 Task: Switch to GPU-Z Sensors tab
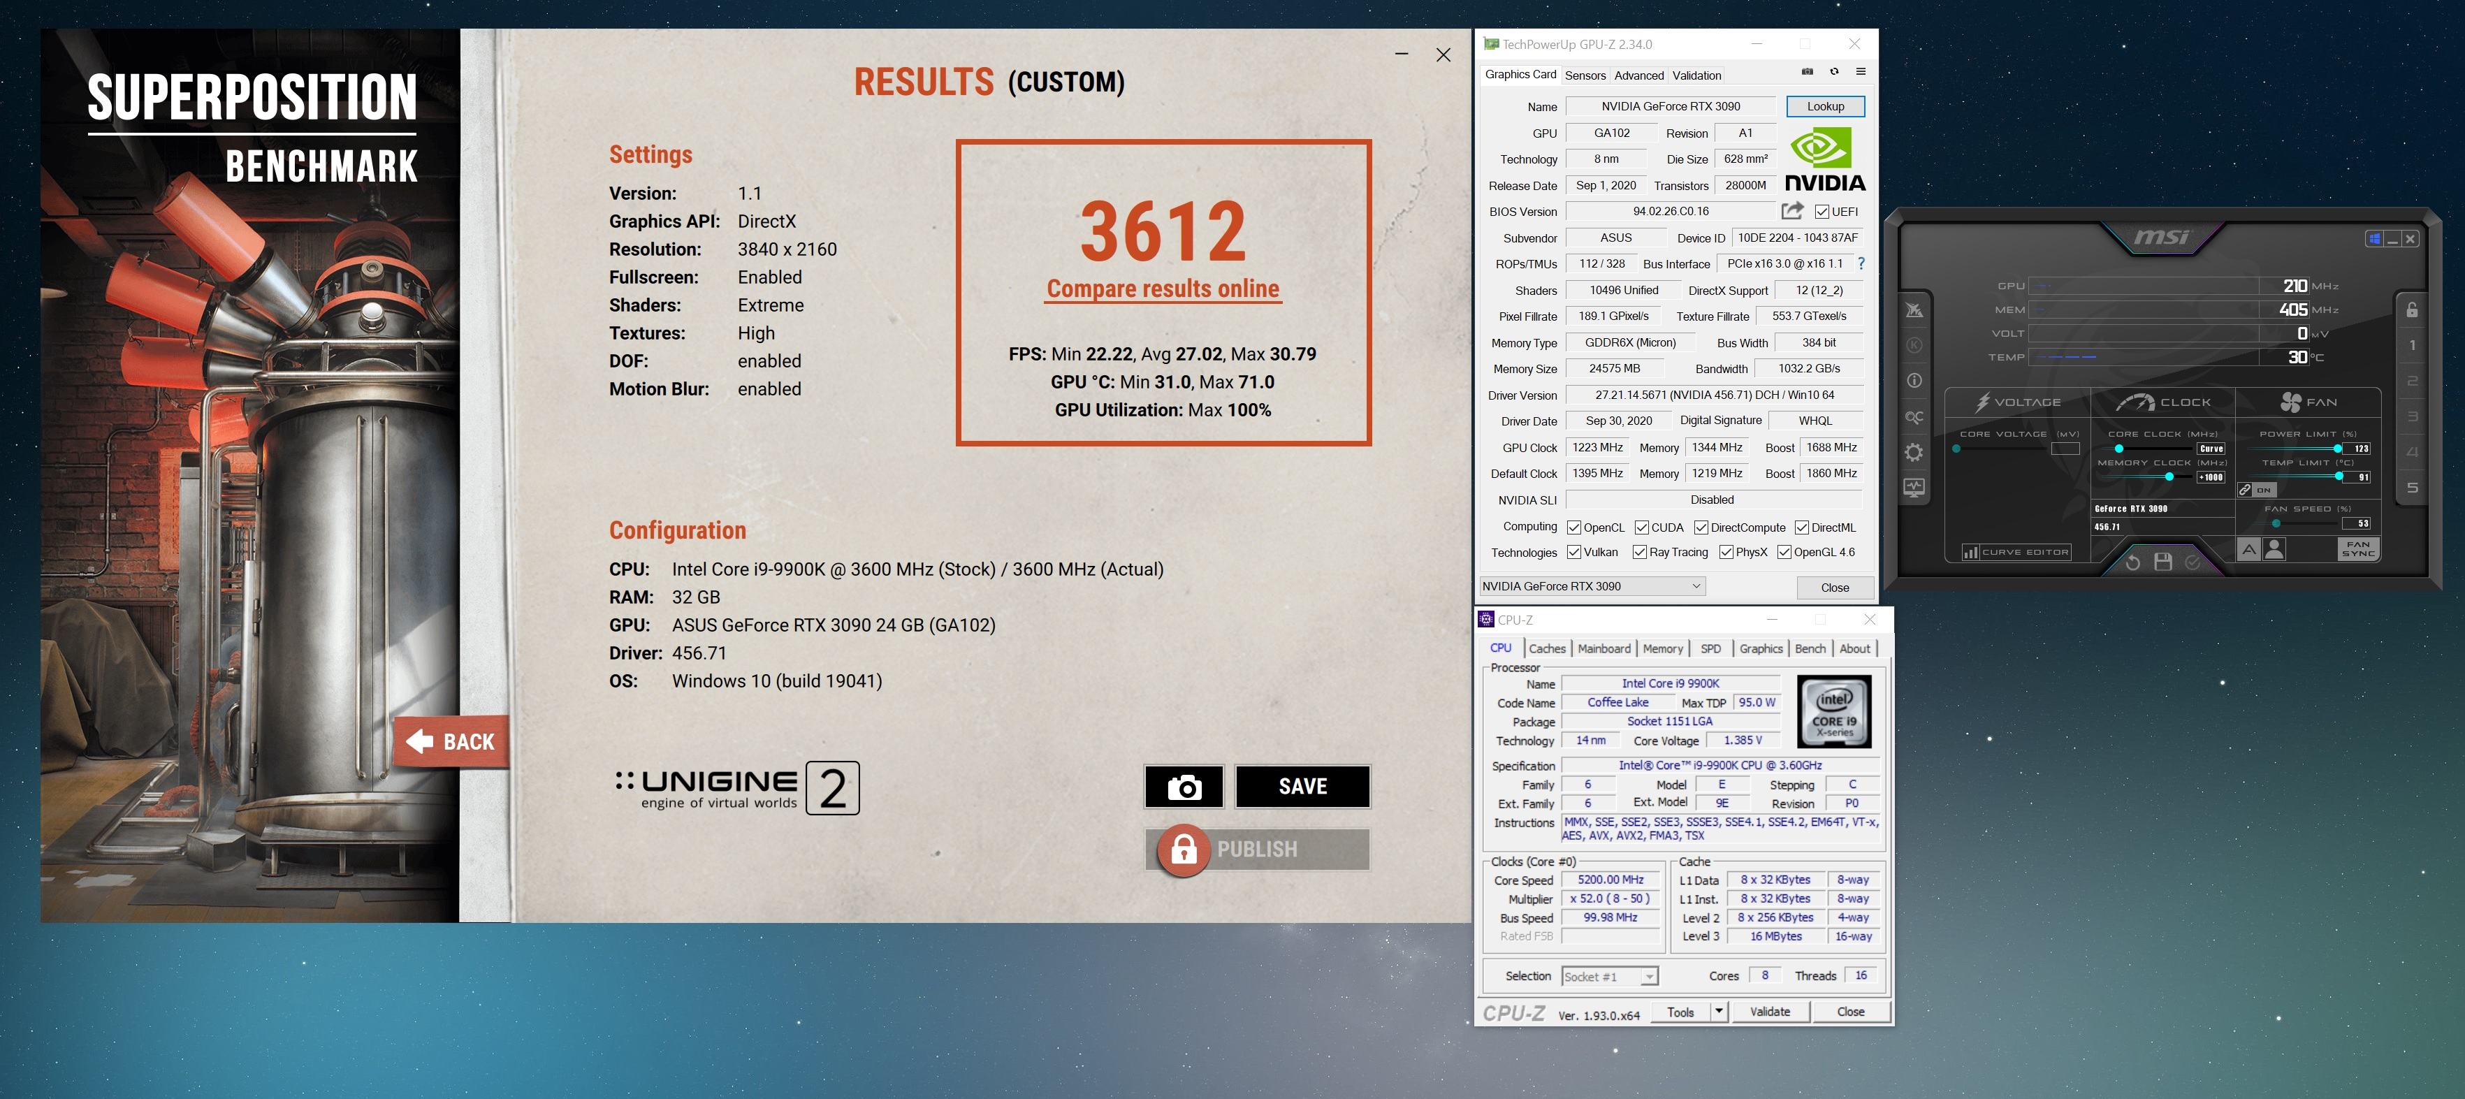pos(1585,75)
